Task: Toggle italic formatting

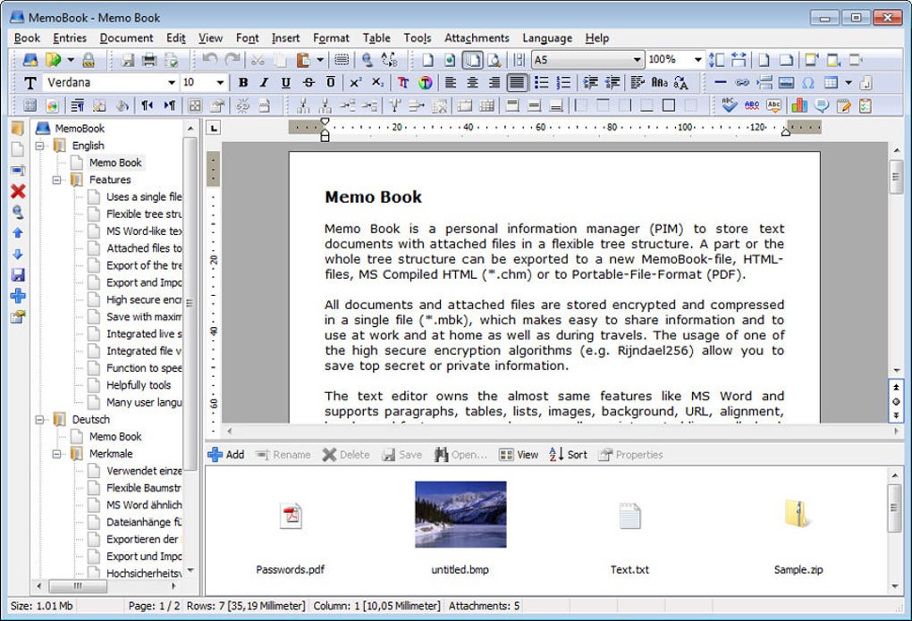Action: tap(264, 83)
